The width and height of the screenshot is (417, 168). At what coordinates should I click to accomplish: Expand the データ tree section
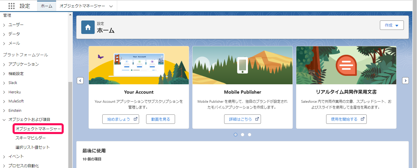click(x=4, y=34)
